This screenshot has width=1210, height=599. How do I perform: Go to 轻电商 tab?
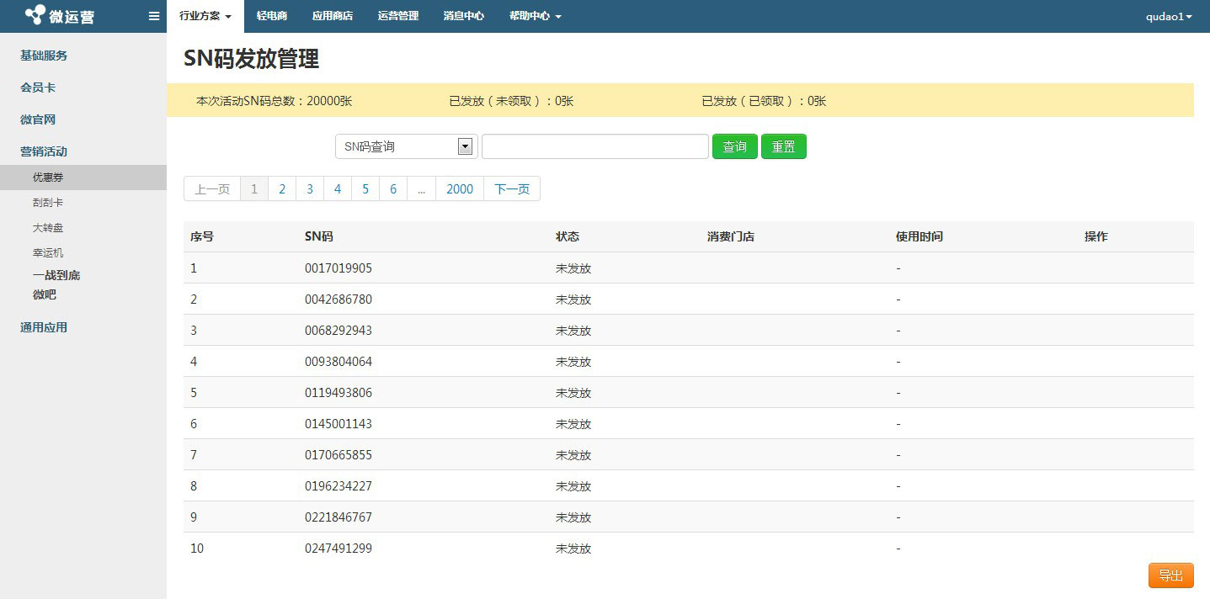pos(272,16)
